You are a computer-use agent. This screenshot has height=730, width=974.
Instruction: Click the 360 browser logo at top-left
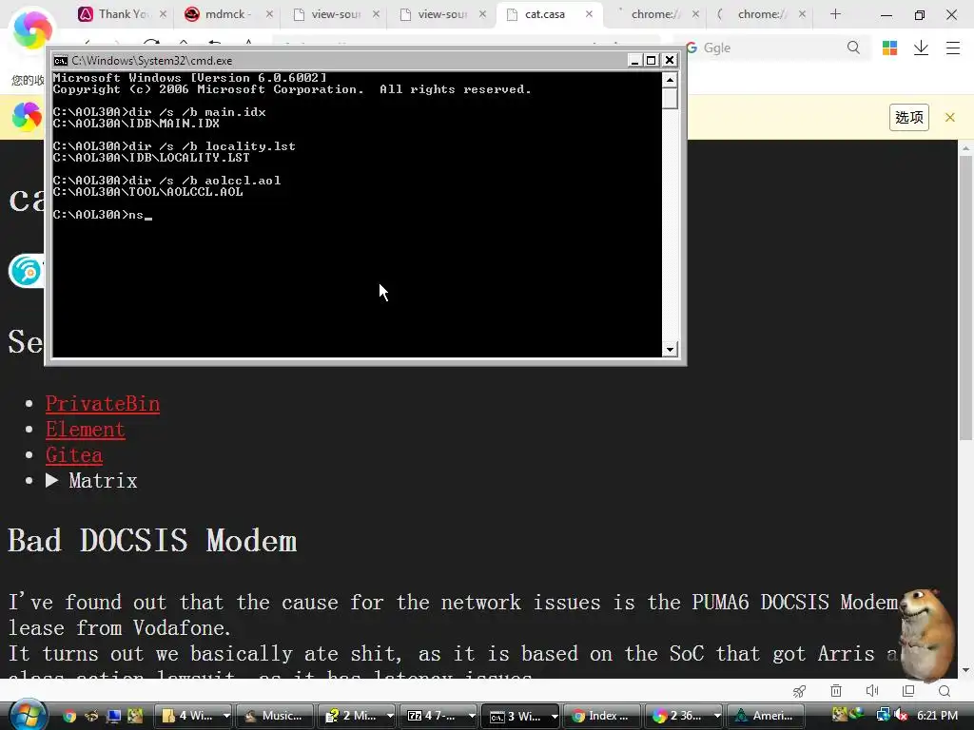click(x=31, y=29)
